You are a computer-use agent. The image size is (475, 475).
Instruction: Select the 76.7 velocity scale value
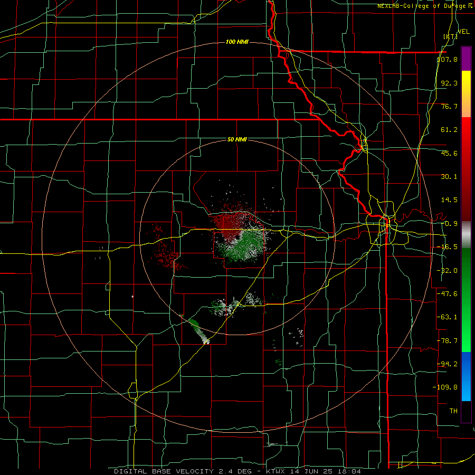pos(449,106)
